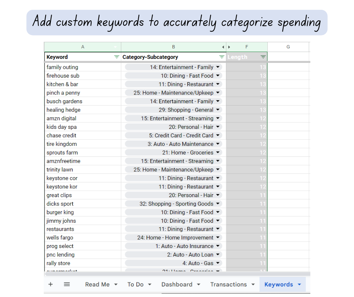Open the Dashboard tab menu arrow
This screenshot has width=354, height=297.
pyautogui.click(x=198, y=285)
